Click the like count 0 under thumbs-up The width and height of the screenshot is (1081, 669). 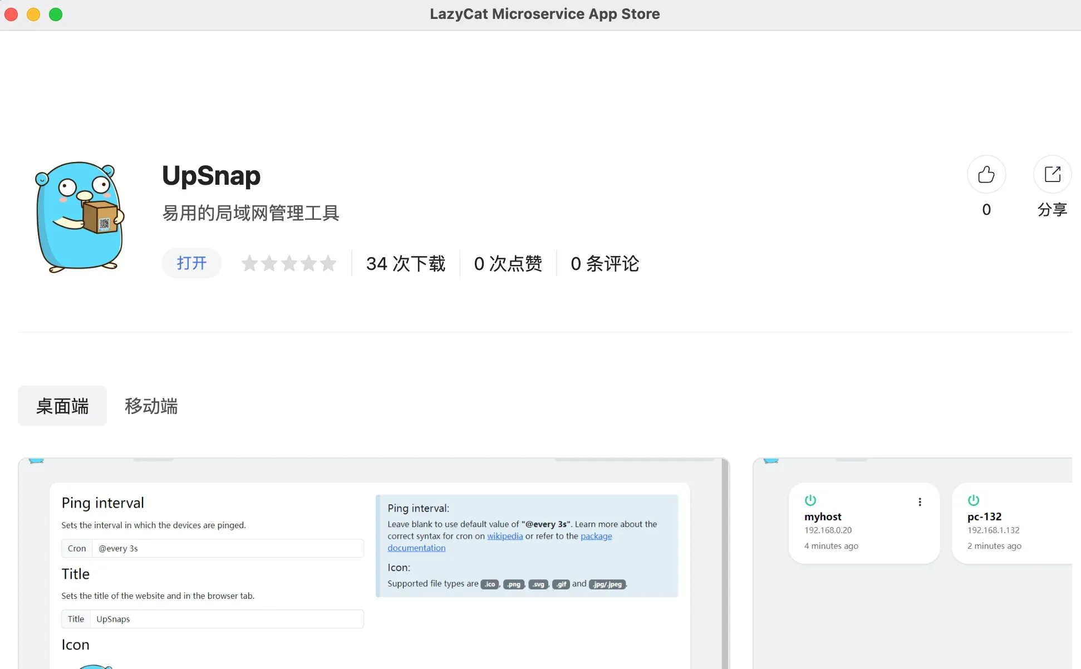986,210
